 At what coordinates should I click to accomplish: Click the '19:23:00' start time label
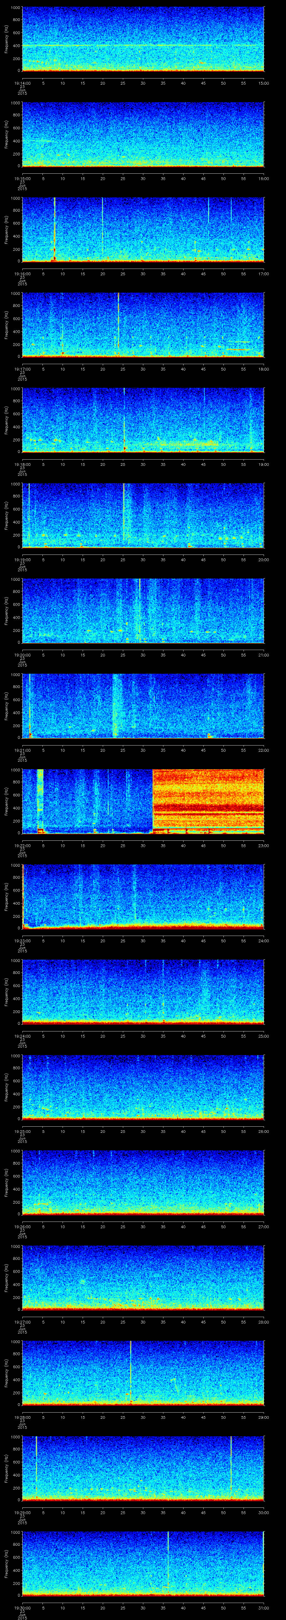pos(22,940)
